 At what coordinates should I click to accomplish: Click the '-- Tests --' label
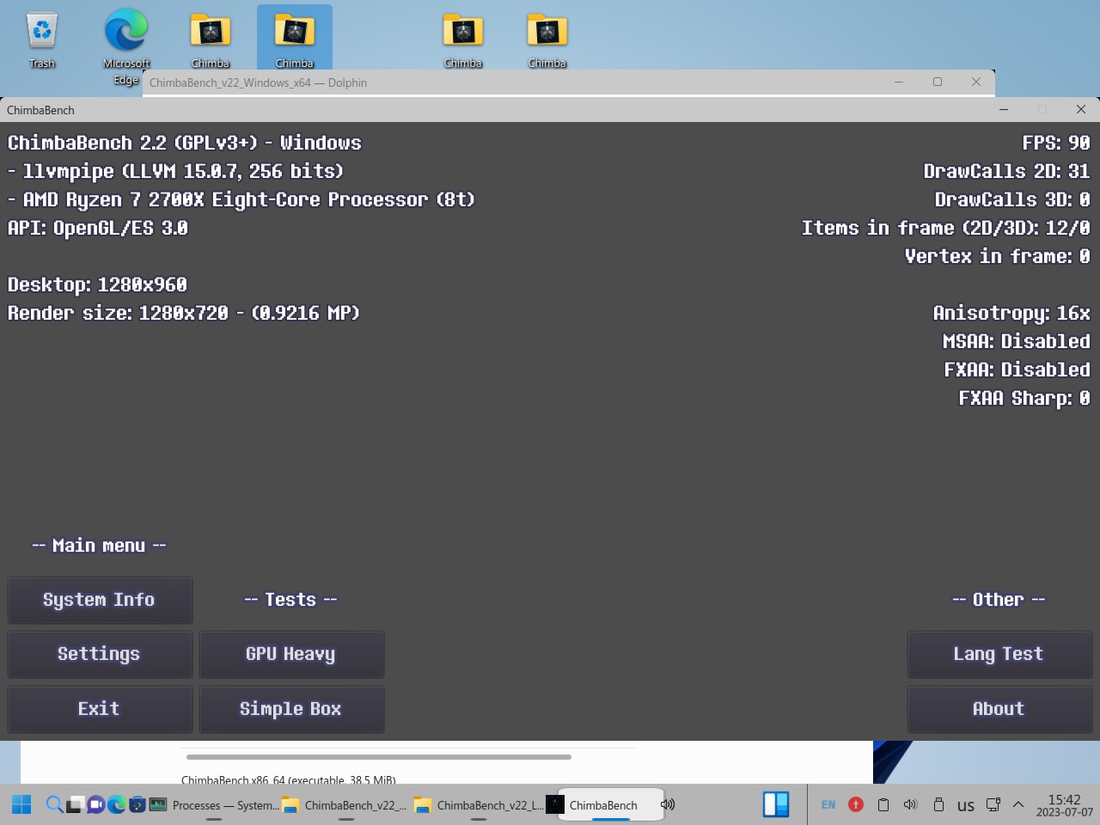point(291,600)
